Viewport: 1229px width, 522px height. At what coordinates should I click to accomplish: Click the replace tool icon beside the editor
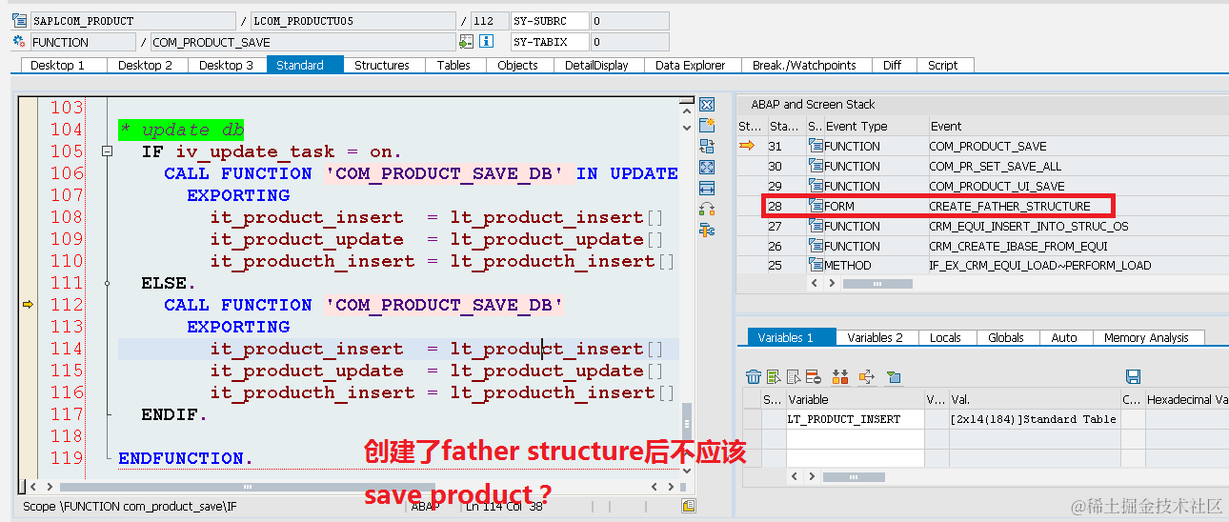pyautogui.click(x=707, y=147)
